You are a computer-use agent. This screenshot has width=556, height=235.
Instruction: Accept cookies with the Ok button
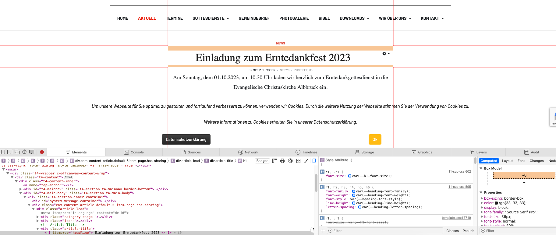point(375,139)
